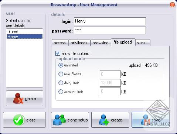The height and width of the screenshot is (134, 177).
Task: Click the delete button label
Action: pos(31,99)
